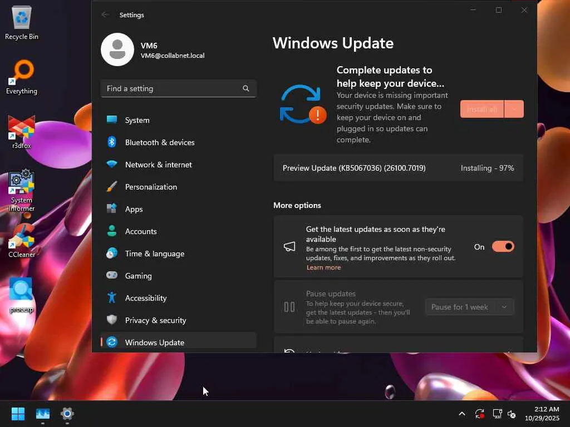Click the Windows Update sync icon in sidebar
570x427 pixels.
tap(111, 342)
